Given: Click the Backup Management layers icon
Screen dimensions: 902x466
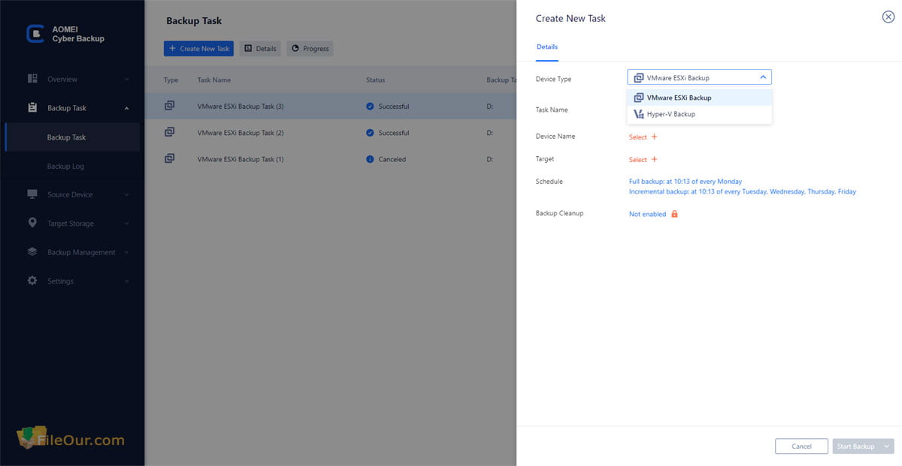Looking at the screenshot, I should pyautogui.click(x=32, y=252).
